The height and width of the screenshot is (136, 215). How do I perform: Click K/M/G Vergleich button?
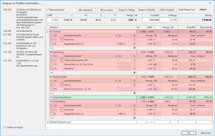167,10
